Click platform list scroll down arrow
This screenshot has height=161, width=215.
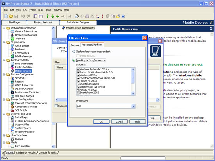click(133, 93)
